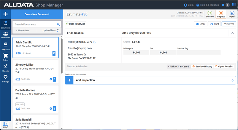
Task: Click the mobile number (662) 836-5379
Action: pos(83,42)
